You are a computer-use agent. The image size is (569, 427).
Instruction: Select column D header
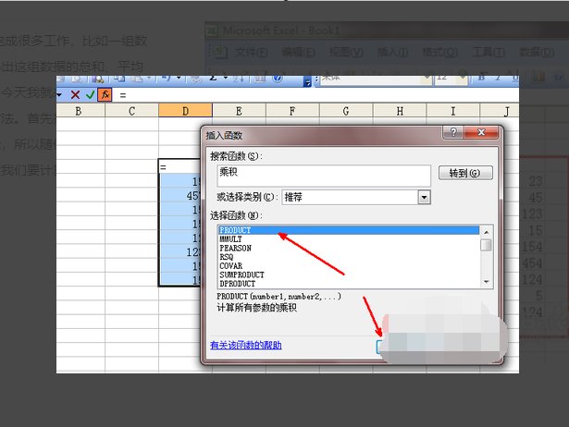[x=185, y=112]
